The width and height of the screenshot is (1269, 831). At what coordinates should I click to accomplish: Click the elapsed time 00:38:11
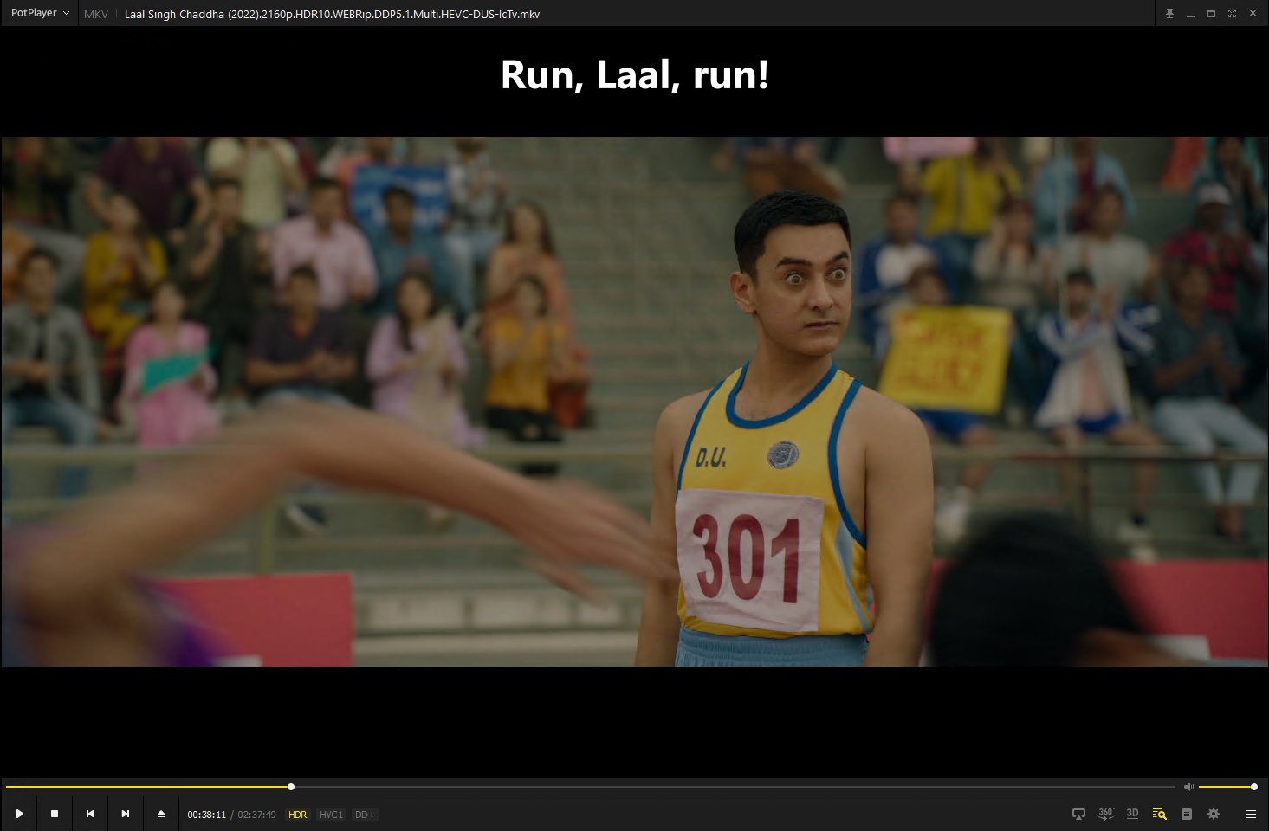[206, 815]
